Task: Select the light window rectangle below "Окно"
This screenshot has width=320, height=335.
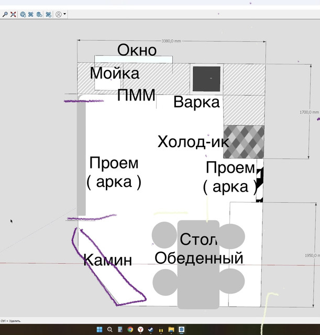Action: coord(134,59)
